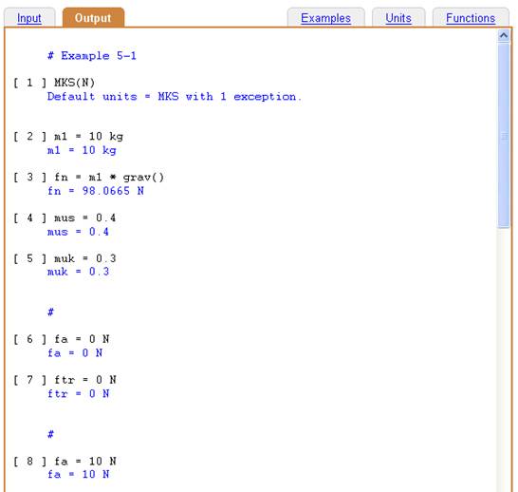Click blue result 'mus = 0.4'

(78, 232)
